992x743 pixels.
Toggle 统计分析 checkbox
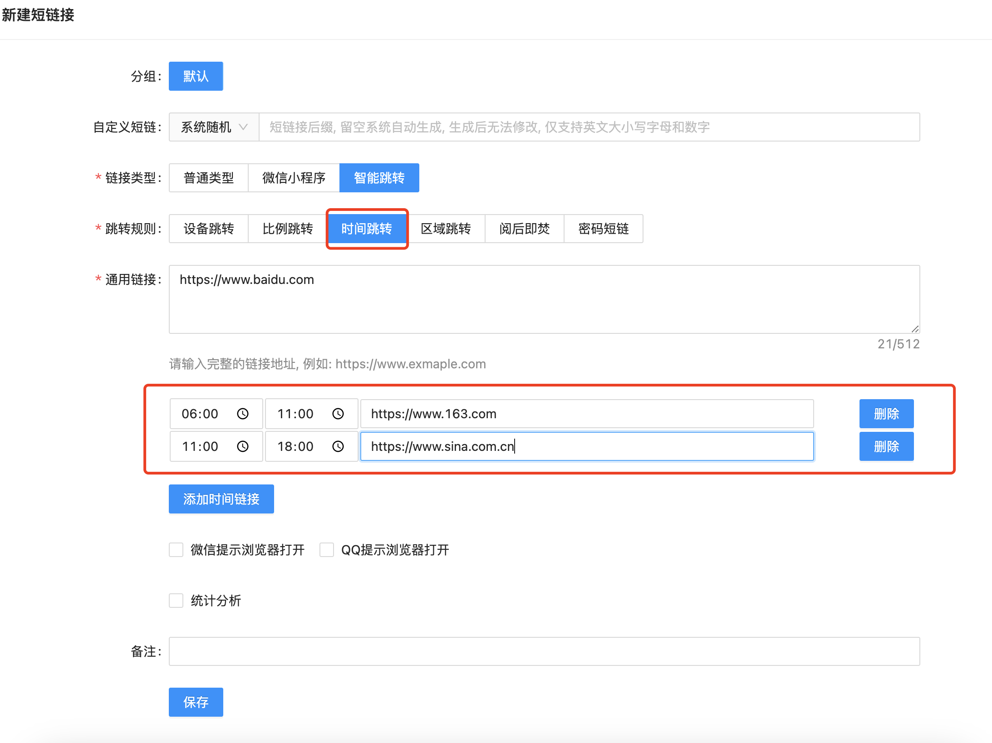[x=176, y=601]
